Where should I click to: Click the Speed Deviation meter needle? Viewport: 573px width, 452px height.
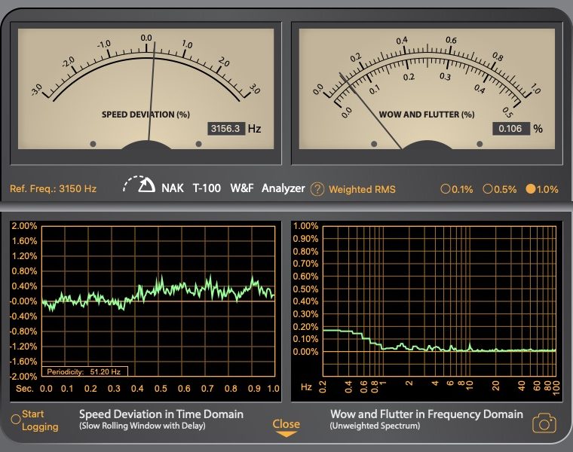point(152,90)
